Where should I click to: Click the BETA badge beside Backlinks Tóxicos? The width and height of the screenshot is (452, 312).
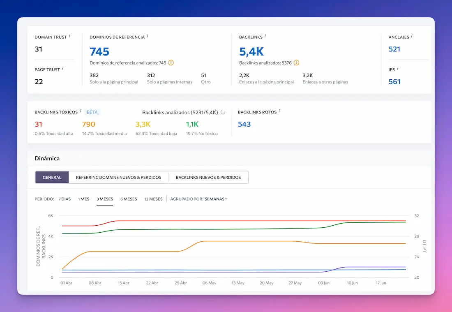coord(92,112)
